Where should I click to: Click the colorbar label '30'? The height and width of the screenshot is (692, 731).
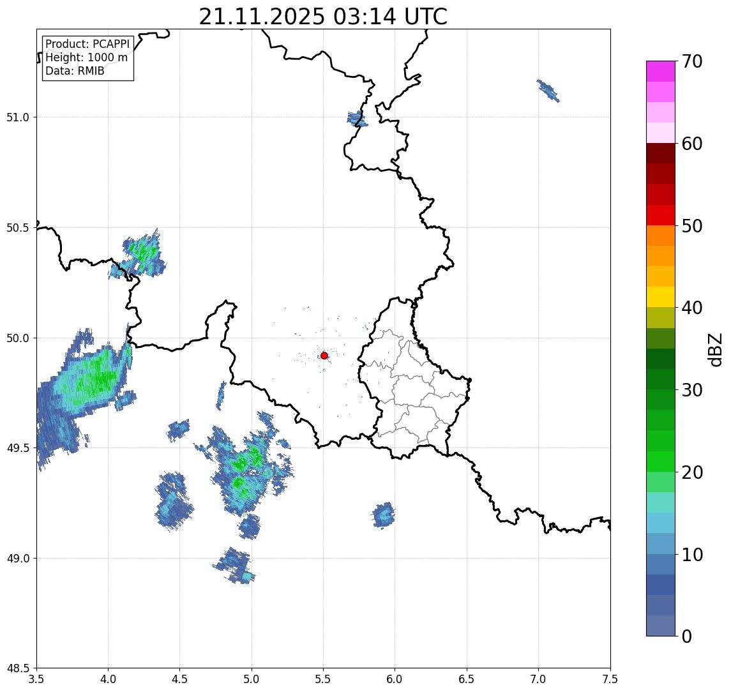(692, 390)
